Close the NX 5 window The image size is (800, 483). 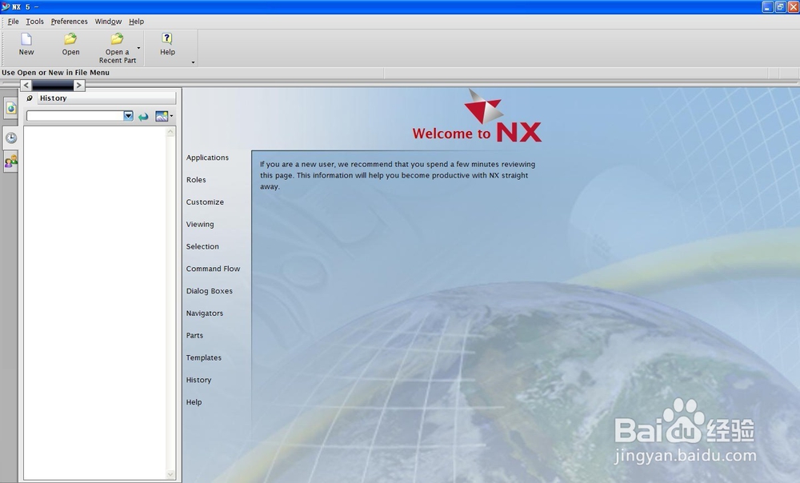tap(793, 6)
